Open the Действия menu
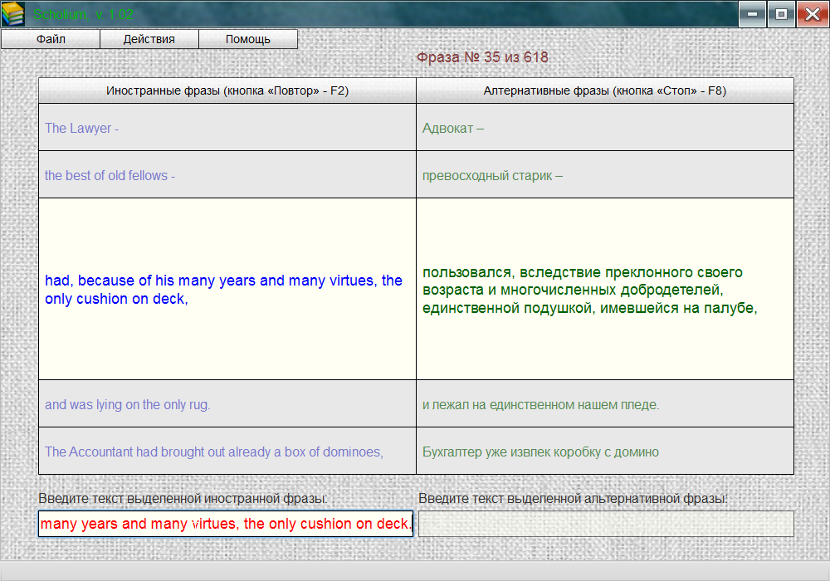Screen dimensions: 830x581 click(x=149, y=39)
